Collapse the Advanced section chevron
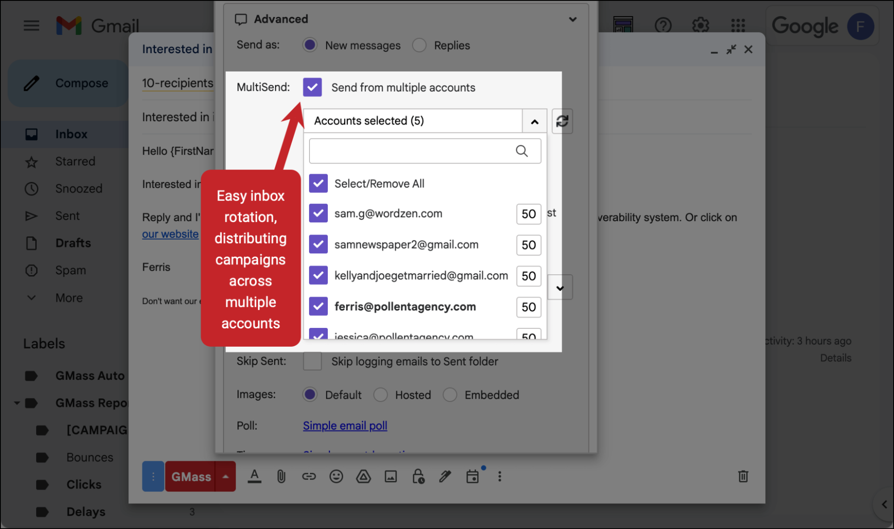 click(x=572, y=19)
